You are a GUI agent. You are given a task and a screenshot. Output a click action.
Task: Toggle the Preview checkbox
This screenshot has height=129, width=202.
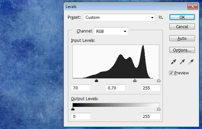[x=171, y=73]
